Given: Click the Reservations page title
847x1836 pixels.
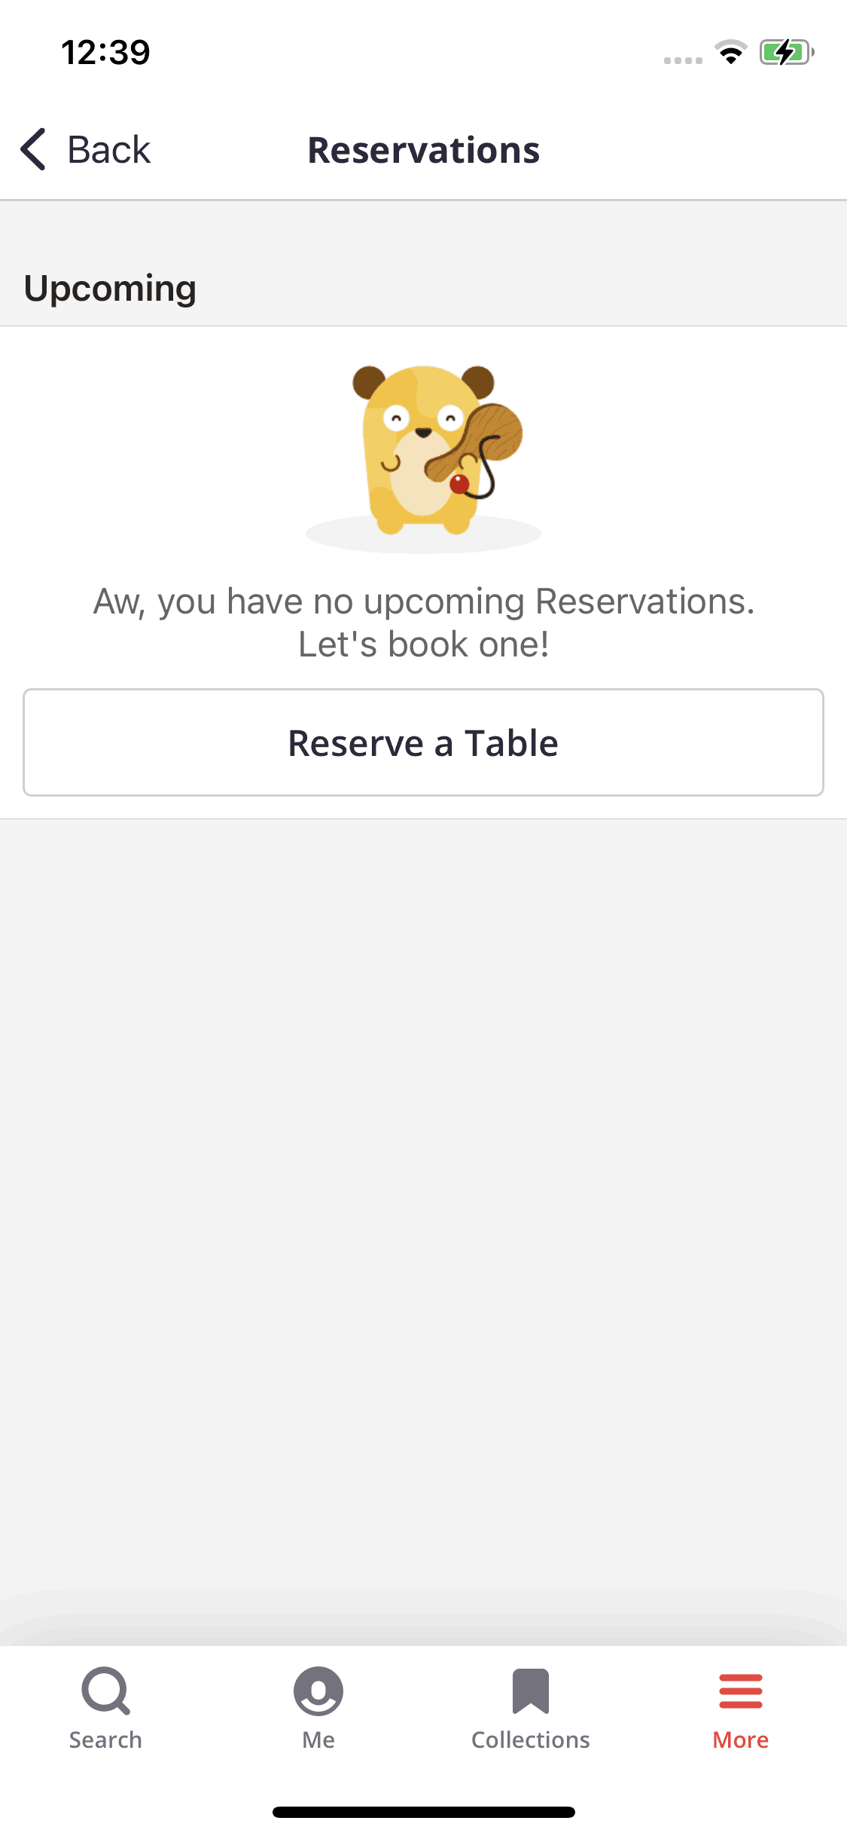Looking at the screenshot, I should click(x=423, y=150).
